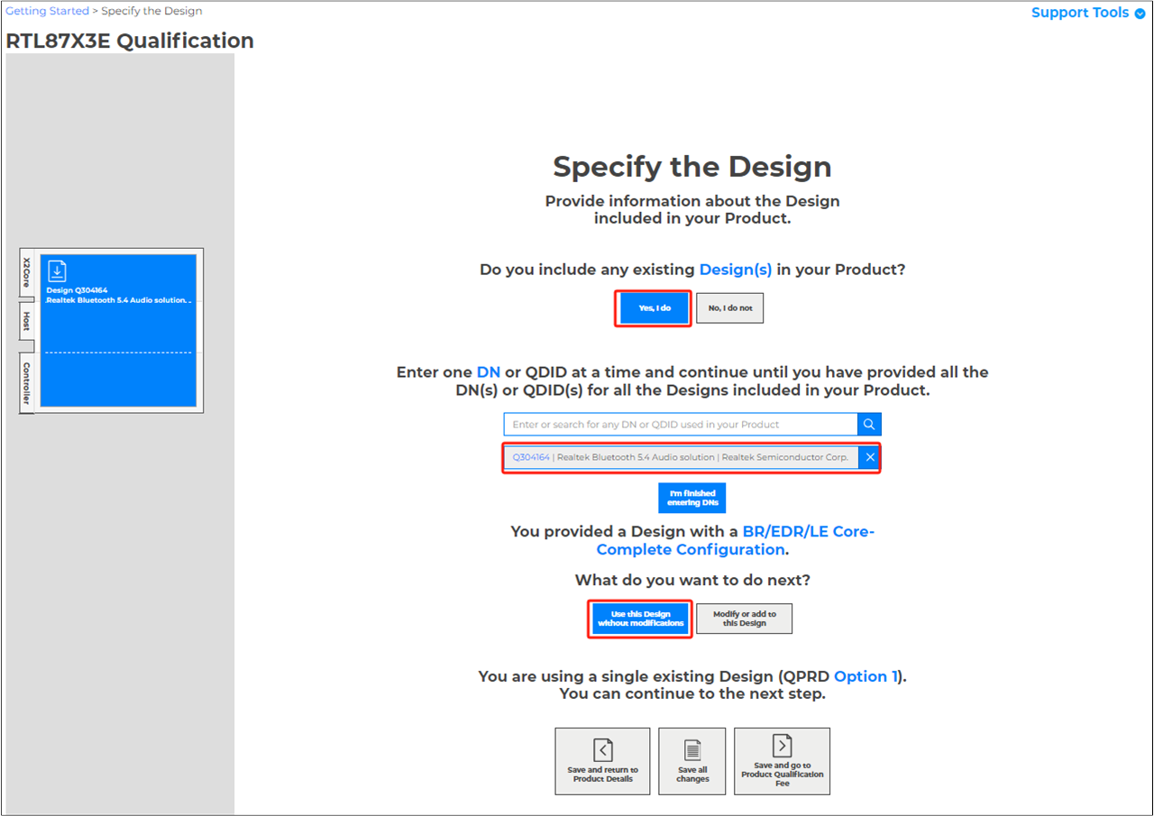
Task: Open the DN definition link
Action: point(488,371)
